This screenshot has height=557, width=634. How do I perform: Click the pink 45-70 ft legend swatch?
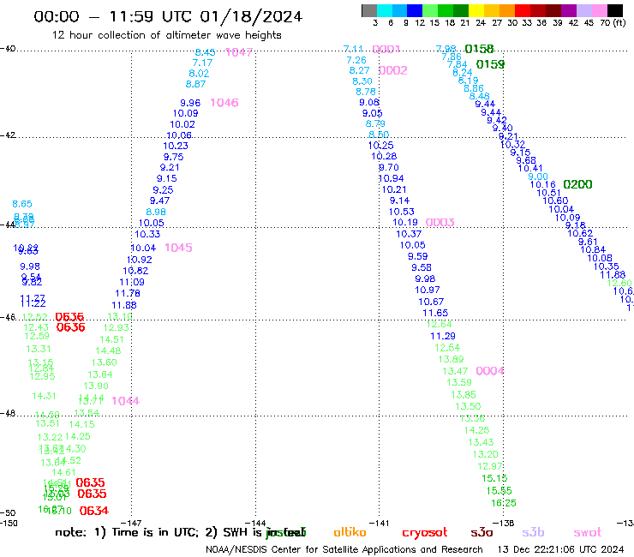point(599,10)
